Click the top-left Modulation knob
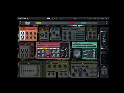The width and height of the screenshot is (124, 93). point(65,33)
